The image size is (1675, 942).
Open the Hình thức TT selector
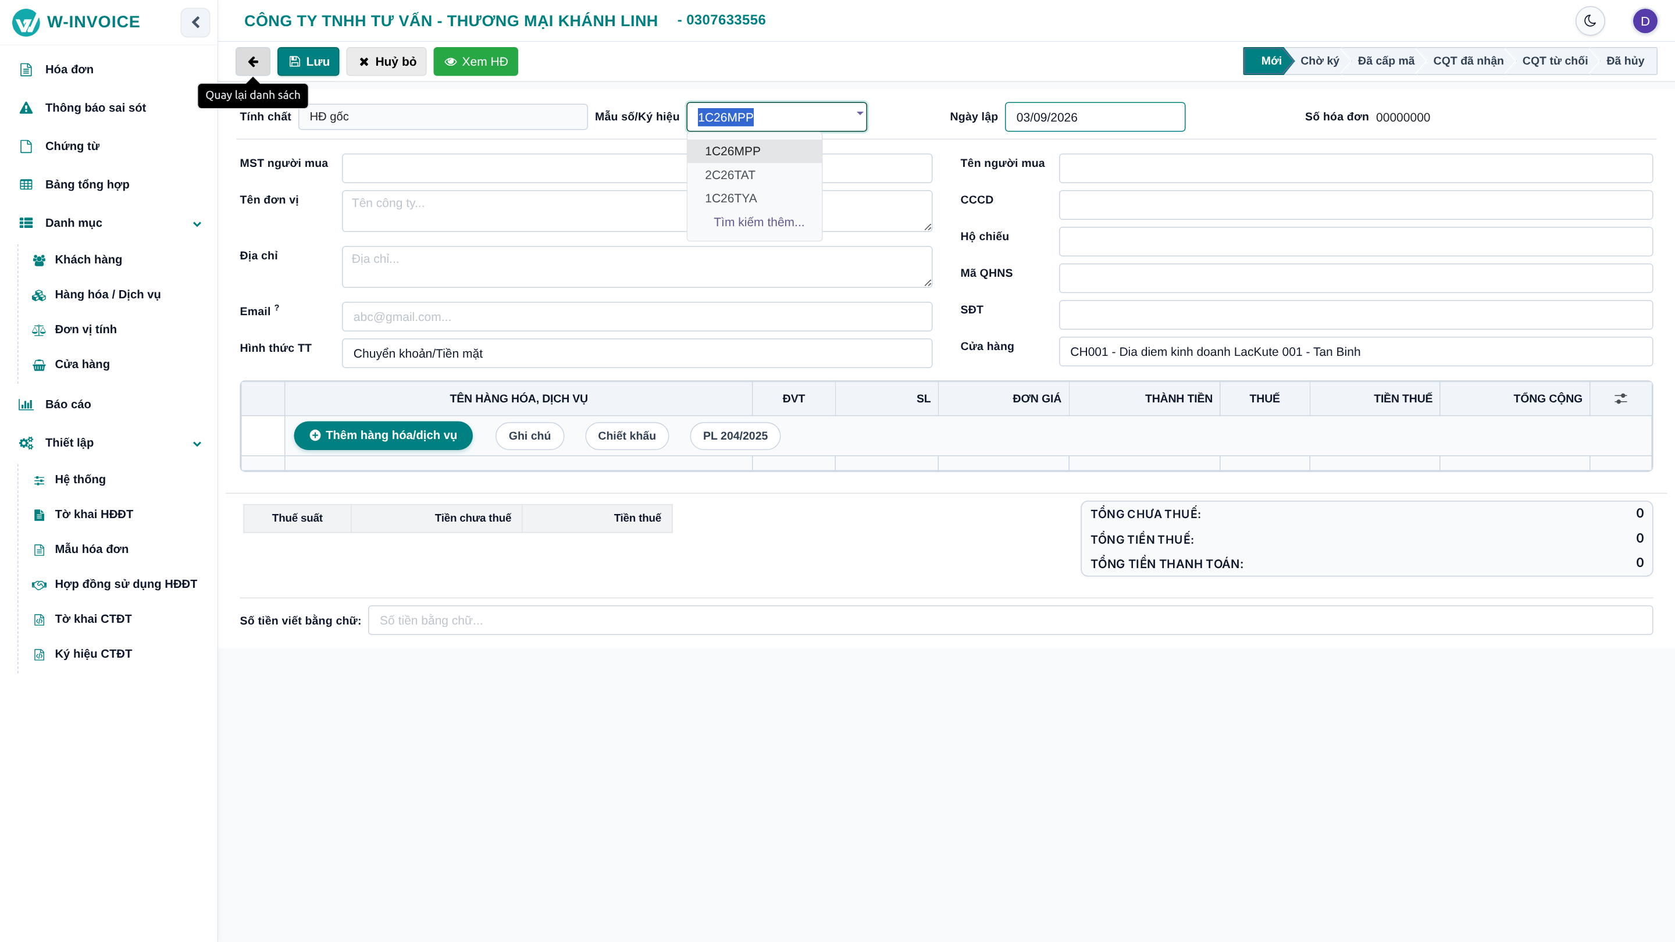637,353
